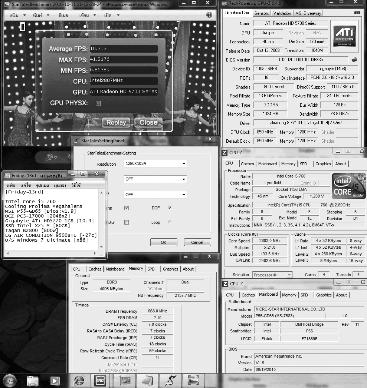Enable the Loop checkbox
Screen dimensions: 367x388
tap(170, 222)
